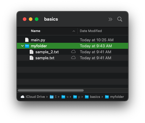Toggle sort order arrow in Name column
Screen dimensions: 145x123
tap(74, 31)
